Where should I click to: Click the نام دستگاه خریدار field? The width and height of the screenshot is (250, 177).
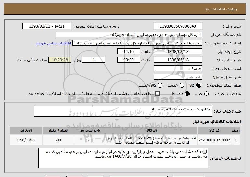(129, 35)
